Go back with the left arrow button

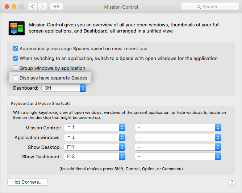pyautogui.click(x=33, y=7)
